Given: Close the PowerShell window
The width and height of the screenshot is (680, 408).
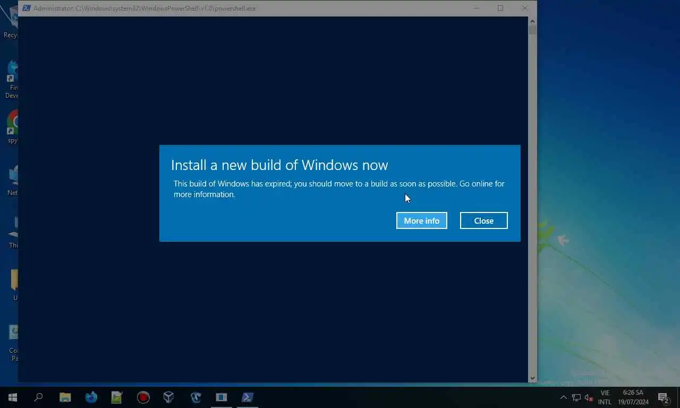Looking at the screenshot, I should click(x=525, y=8).
